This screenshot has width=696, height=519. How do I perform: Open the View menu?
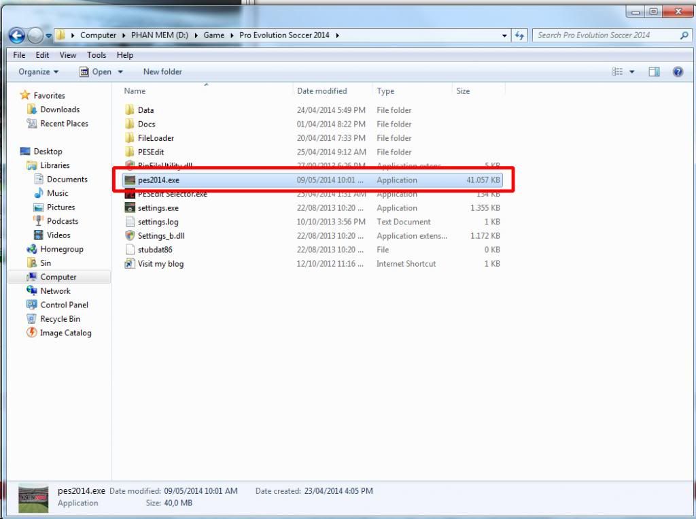point(68,55)
